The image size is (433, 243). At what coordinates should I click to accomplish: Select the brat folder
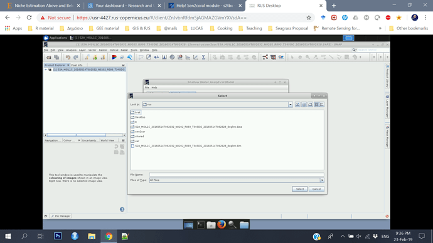136,112
